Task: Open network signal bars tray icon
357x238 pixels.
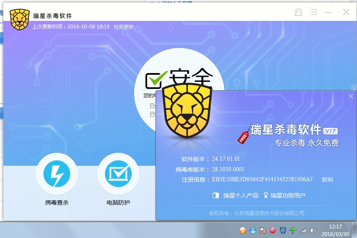Action: click(x=303, y=231)
